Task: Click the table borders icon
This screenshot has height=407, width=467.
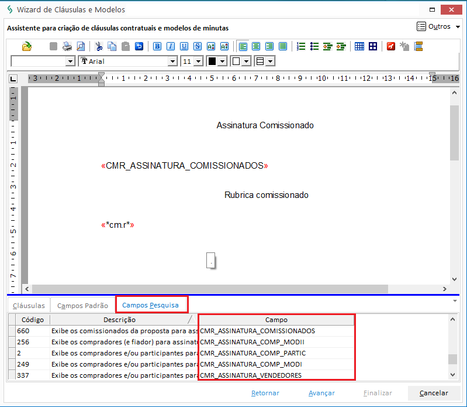Action: (373, 46)
